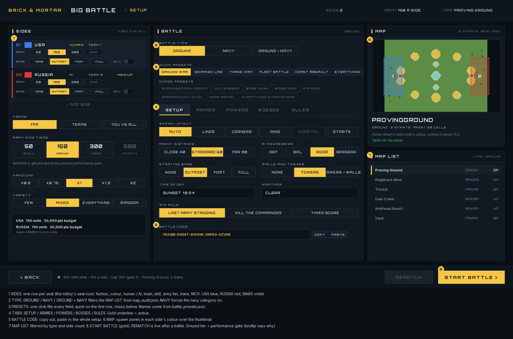
Task: Set USA base to NONE
Action: point(39,61)
